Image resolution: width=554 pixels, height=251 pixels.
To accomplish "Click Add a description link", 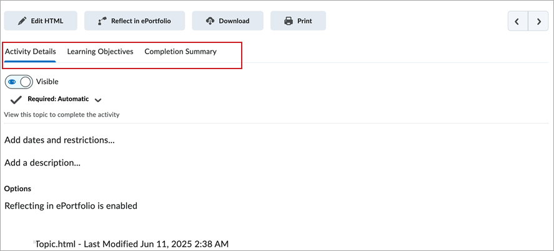I will (42, 163).
